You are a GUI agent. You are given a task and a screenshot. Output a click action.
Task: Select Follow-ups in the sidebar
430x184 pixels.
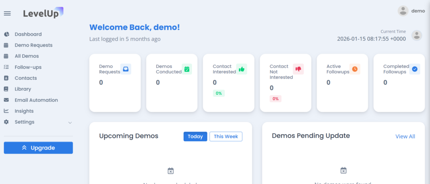(28, 67)
